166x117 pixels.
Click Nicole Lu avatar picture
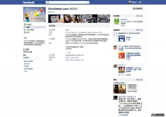point(115,66)
